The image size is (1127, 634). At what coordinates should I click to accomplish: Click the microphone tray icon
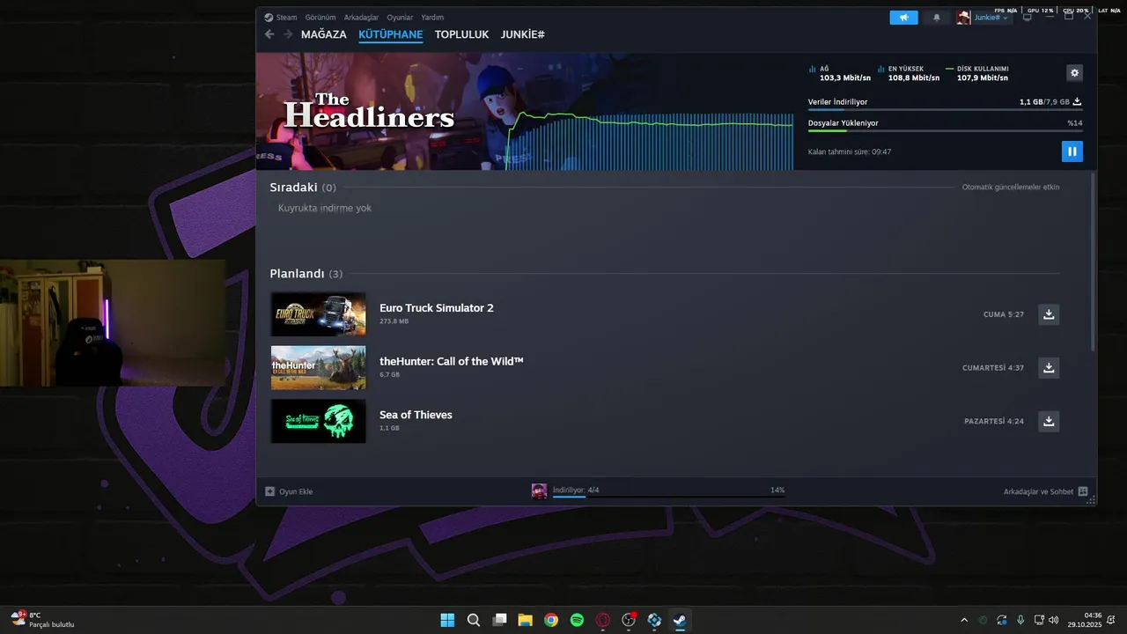click(x=1020, y=620)
